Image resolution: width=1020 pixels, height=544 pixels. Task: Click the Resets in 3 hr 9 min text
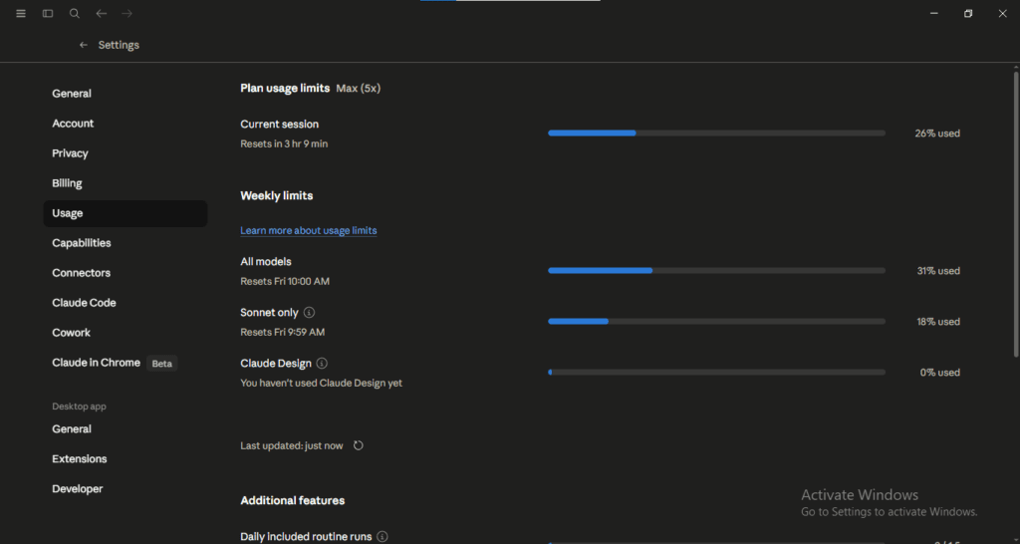click(x=284, y=143)
